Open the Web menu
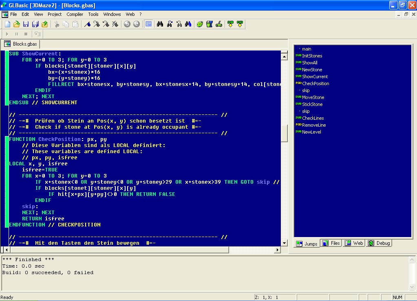 pyautogui.click(x=130, y=14)
